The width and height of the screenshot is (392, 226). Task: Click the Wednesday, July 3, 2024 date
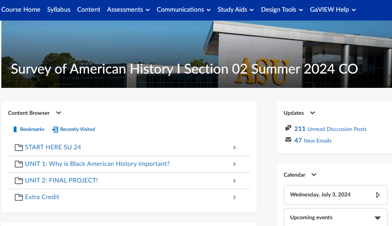click(x=320, y=195)
